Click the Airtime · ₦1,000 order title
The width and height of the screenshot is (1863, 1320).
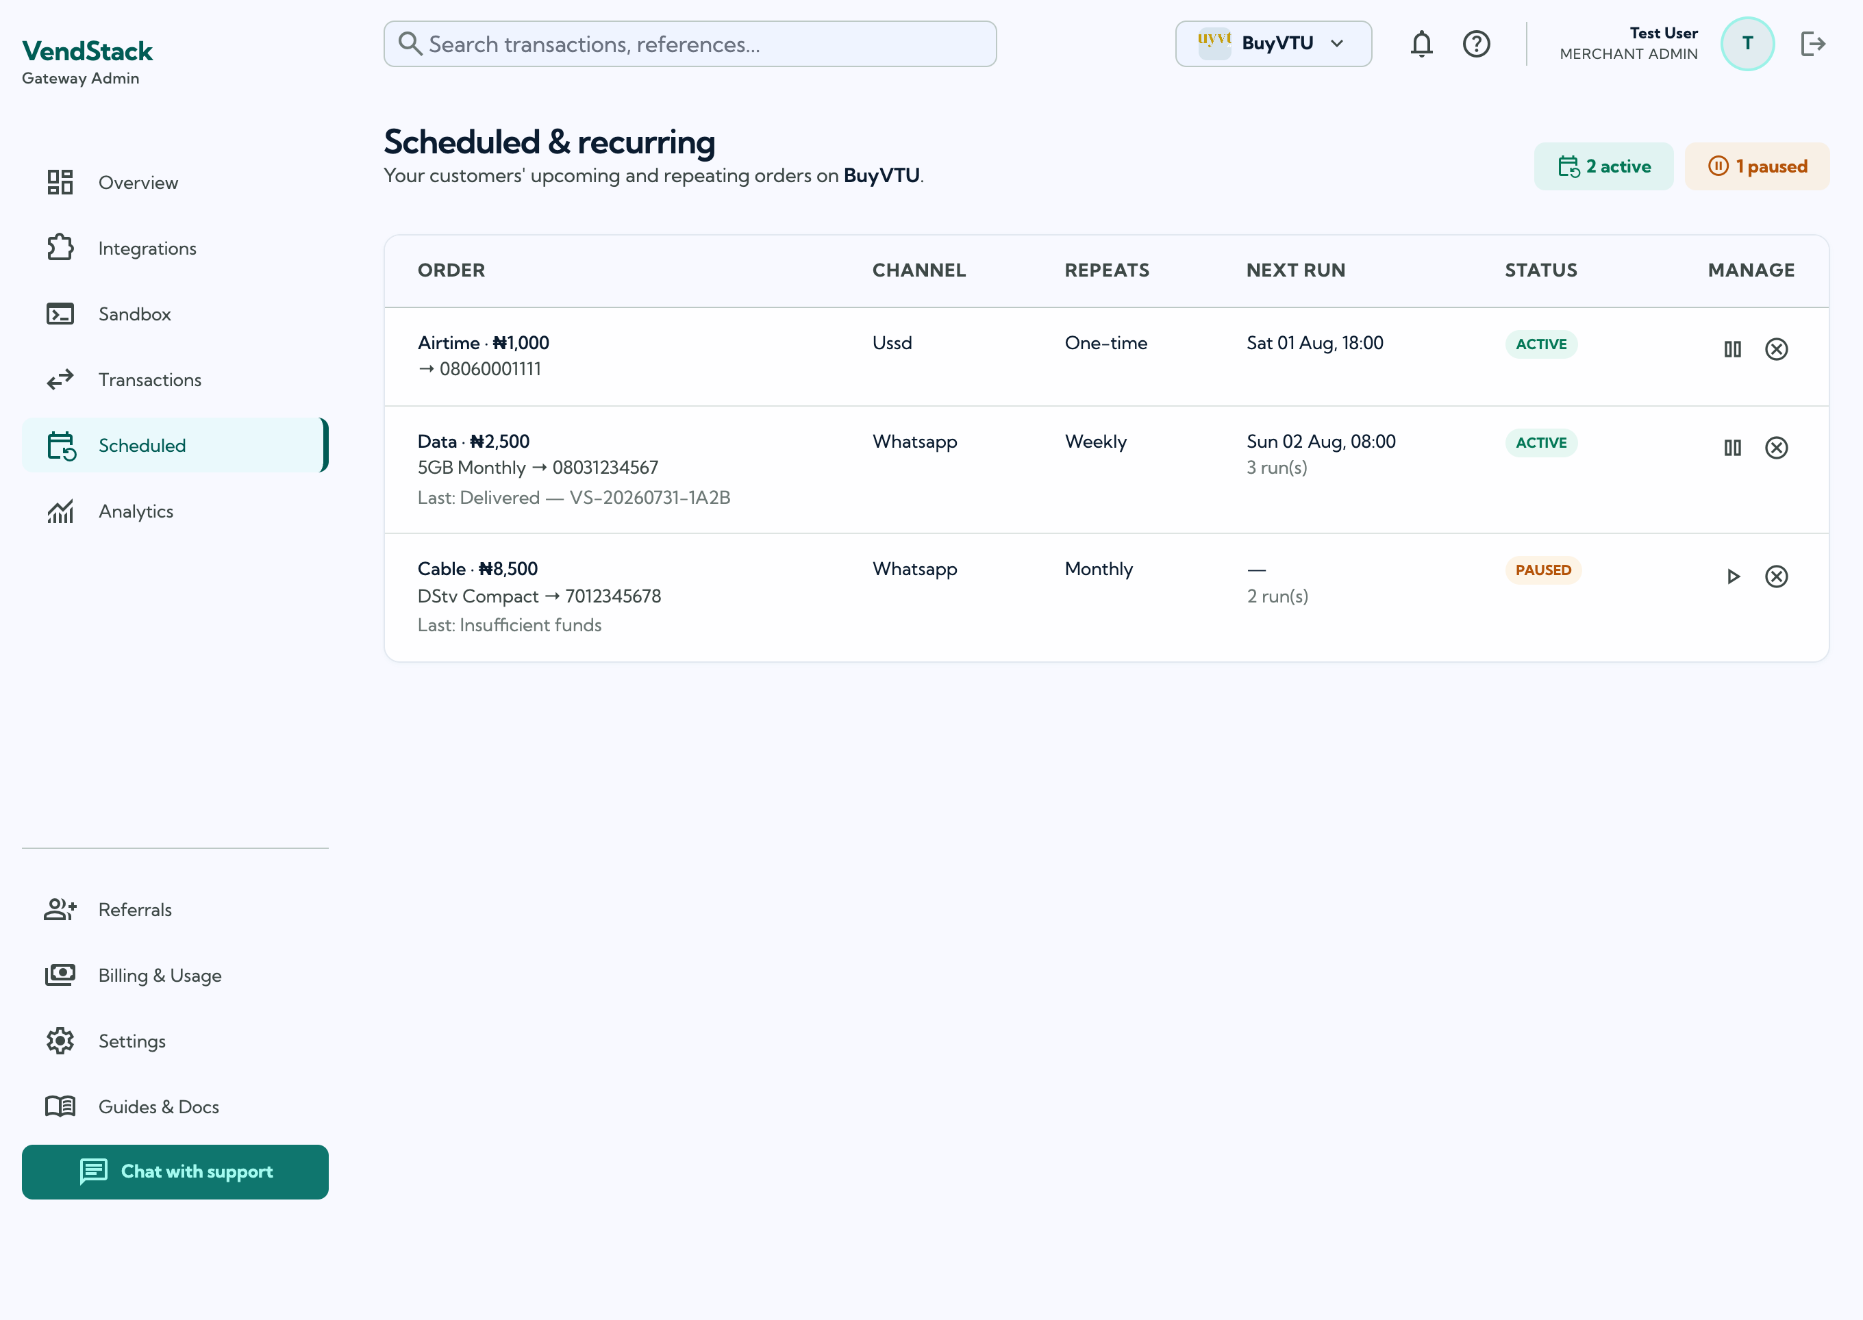tap(483, 343)
